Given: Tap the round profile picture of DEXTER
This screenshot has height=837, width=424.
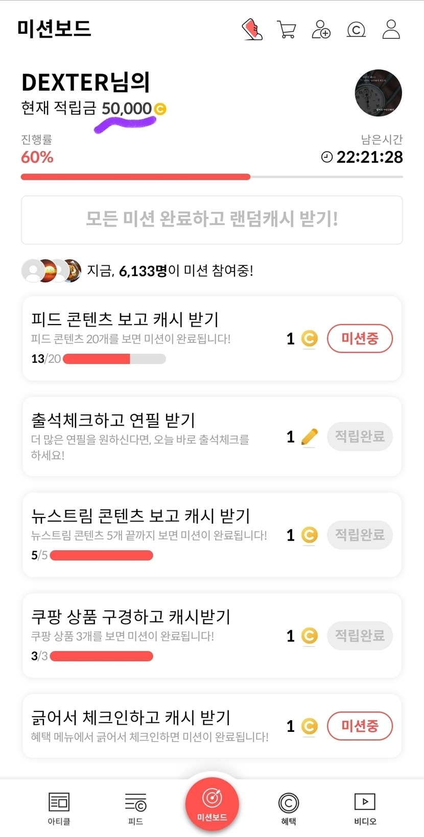Looking at the screenshot, I should 378,93.
